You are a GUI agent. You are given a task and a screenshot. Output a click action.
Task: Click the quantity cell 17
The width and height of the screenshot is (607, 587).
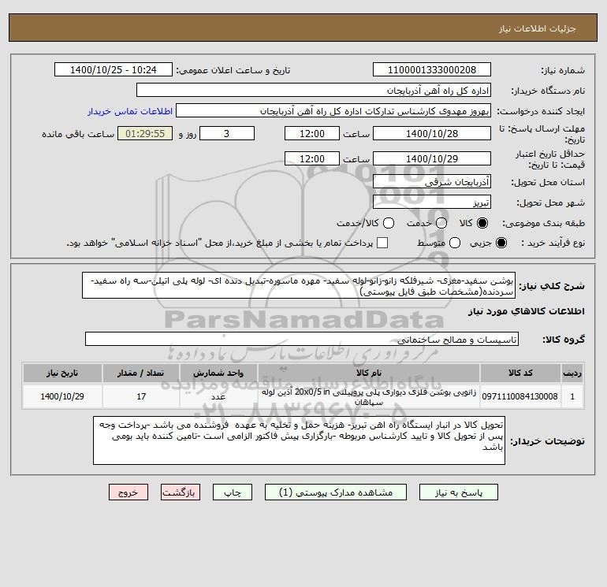coord(141,396)
